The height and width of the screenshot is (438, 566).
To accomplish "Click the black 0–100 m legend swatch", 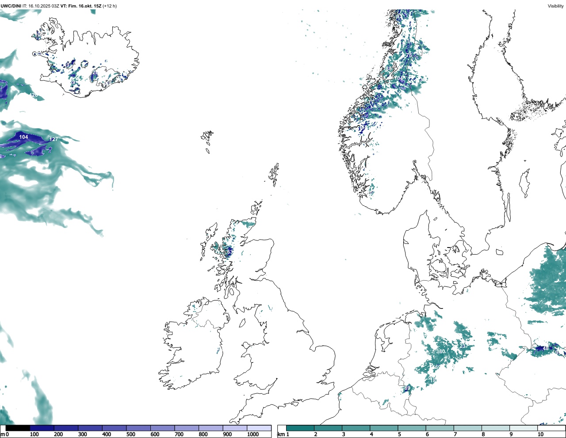I will tap(18, 428).
